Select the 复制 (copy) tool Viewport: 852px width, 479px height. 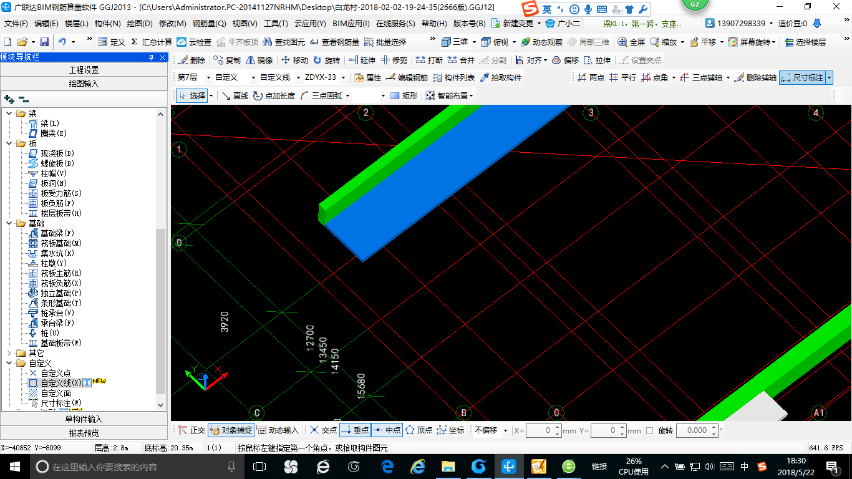pyautogui.click(x=226, y=60)
